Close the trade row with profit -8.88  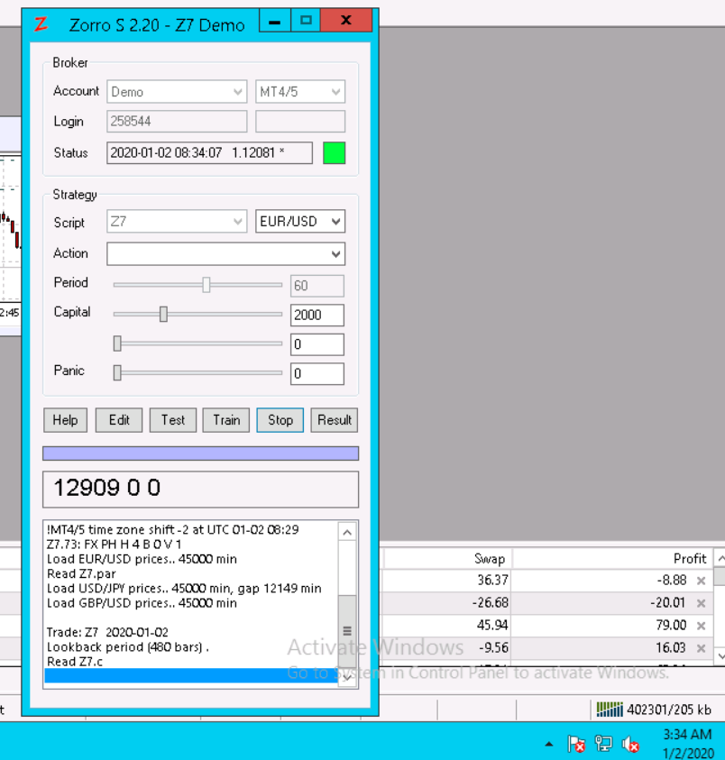tap(701, 581)
